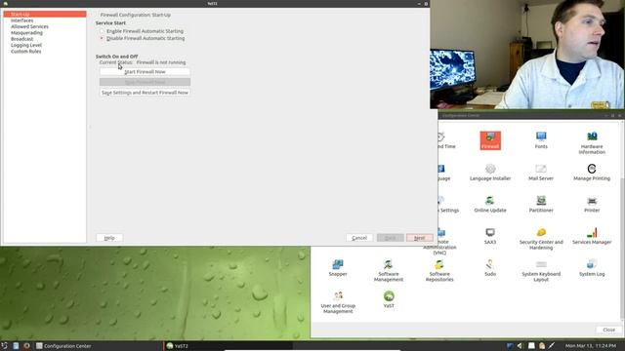625x351 pixels.
Task: Select Enable Firewall Automatic Starting
Action: coord(142,31)
